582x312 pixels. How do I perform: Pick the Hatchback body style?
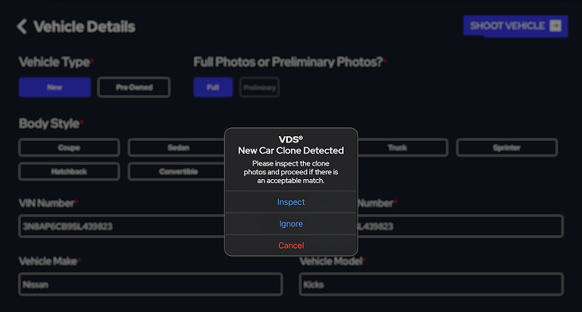point(69,171)
